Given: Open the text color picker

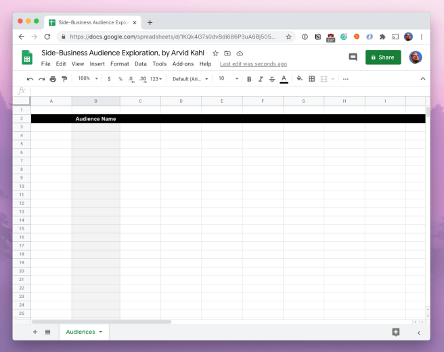Looking at the screenshot, I should (x=284, y=79).
